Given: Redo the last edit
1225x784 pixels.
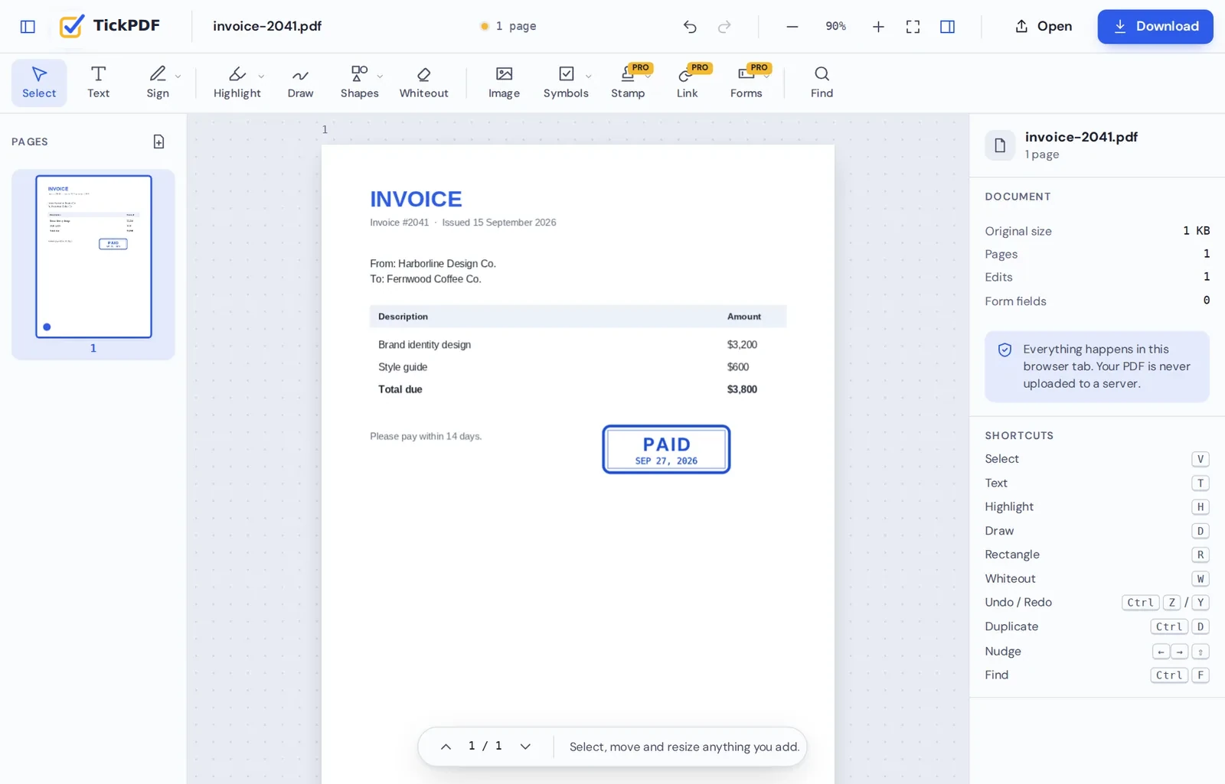Looking at the screenshot, I should 724,27.
